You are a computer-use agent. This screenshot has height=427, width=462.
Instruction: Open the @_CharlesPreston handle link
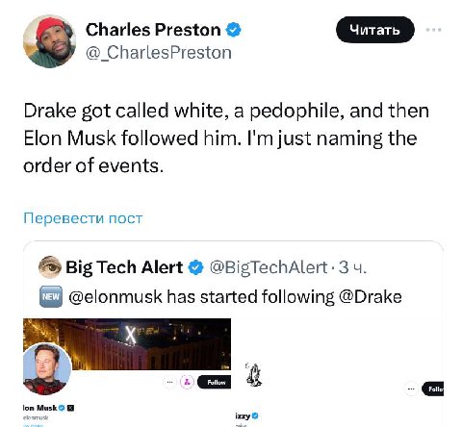coord(159,53)
